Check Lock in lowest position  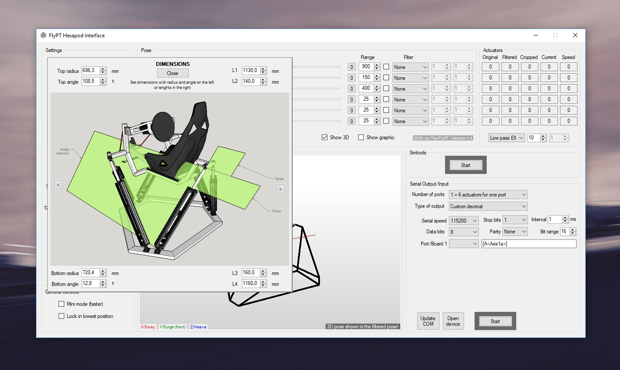pyautogui.click(x=61, y=316)
